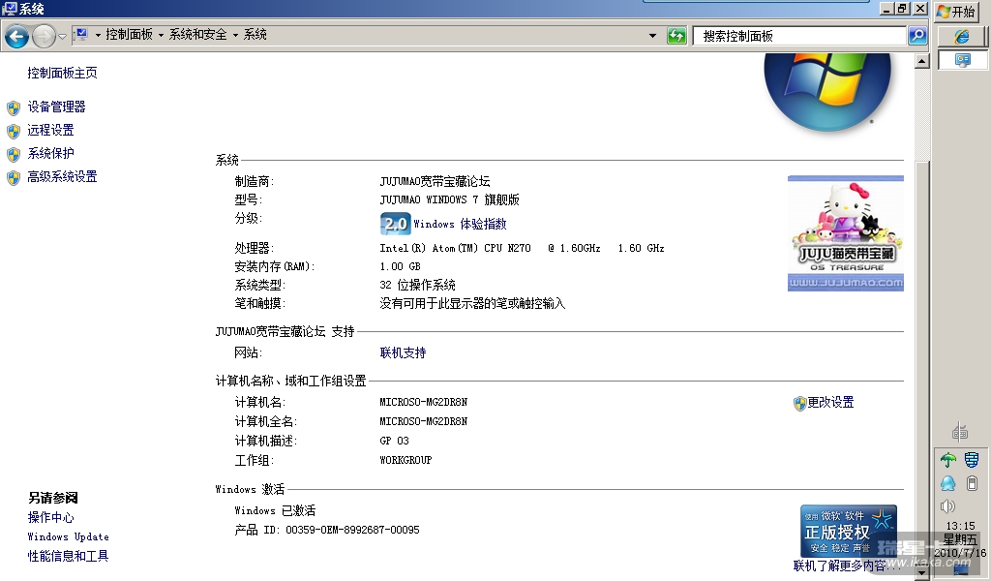Open 操作中心 under 另请参阅
Screen dimensions: 991x581
click(50, 517)
